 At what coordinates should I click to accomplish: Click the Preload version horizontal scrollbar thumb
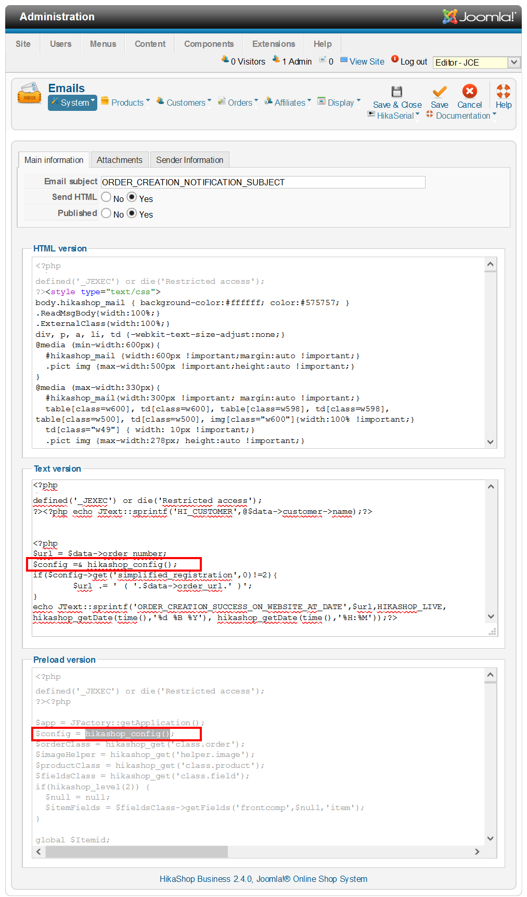pyautogui.click(x=136, y=852)
